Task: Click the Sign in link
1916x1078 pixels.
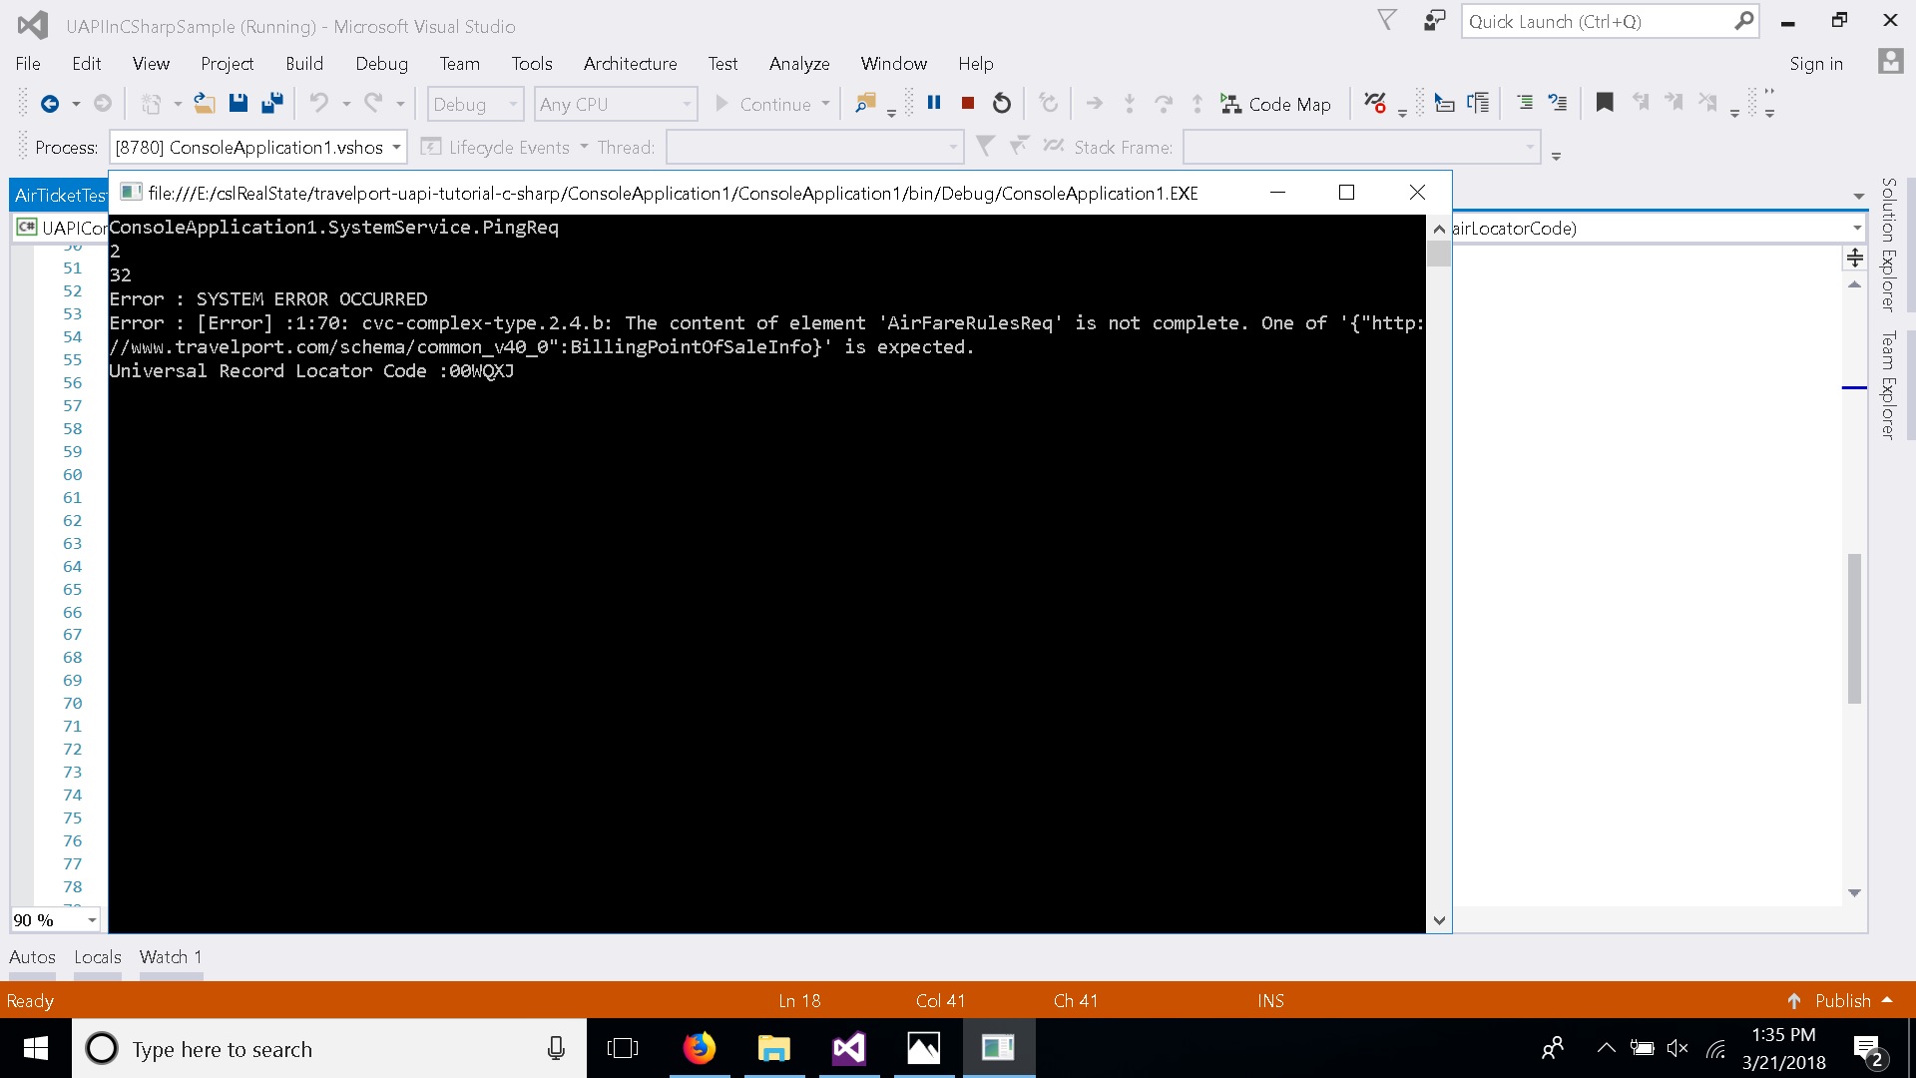Action: click(x=1816, y=63)
